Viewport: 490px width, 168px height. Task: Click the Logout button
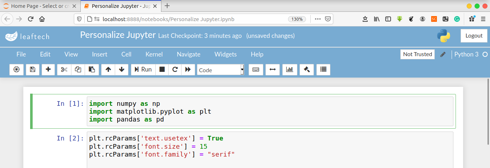click(474, 36)
